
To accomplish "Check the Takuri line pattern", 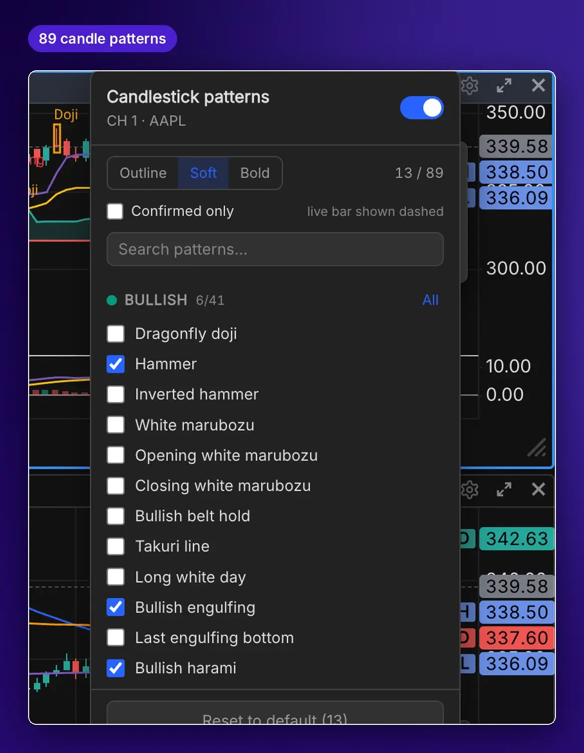I will pyautogui.click(x=116, y=547).
